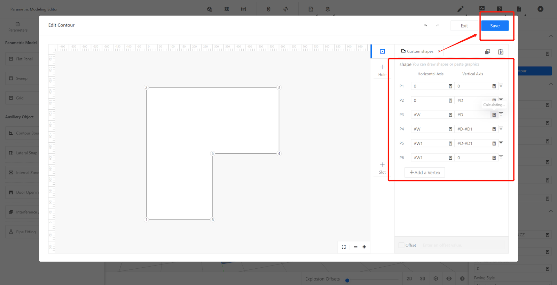The width and height of the screenshot is (557, 285).
Task: Open calculator for P3 Horizontal Axis
Action: point(450,115)
